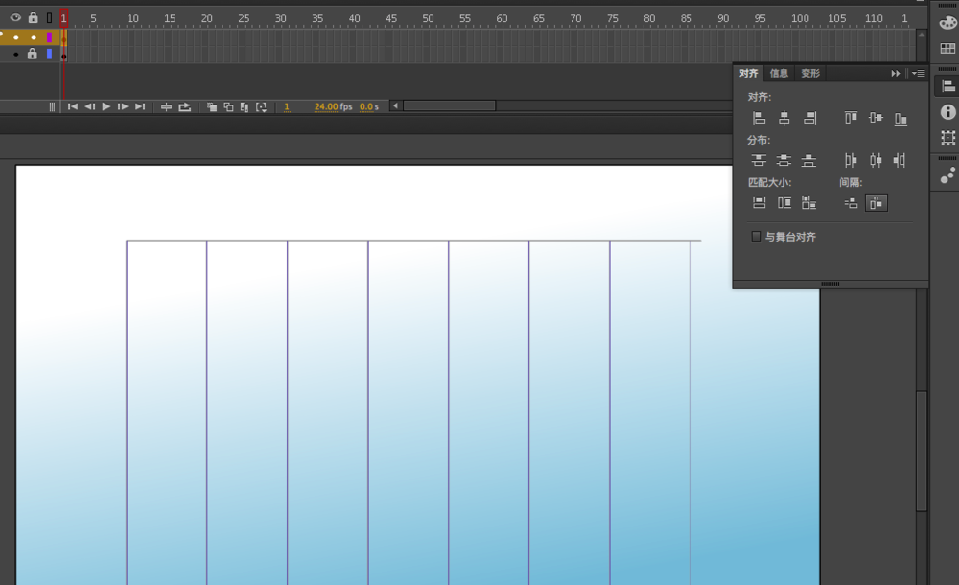Open the info panel icon in sidebar
The height and width of the screenshot is (585, 959).
(947, 112)
